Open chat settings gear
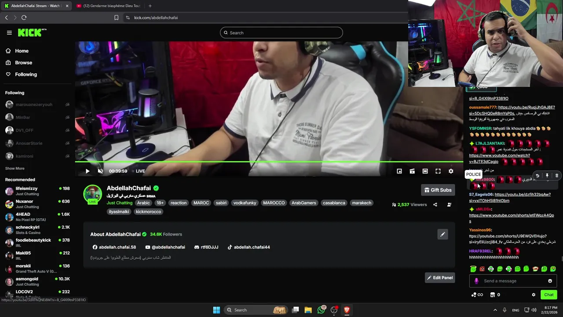Image resolution: width=563 pixels, height=317 pixels. (x=534, y=295)
